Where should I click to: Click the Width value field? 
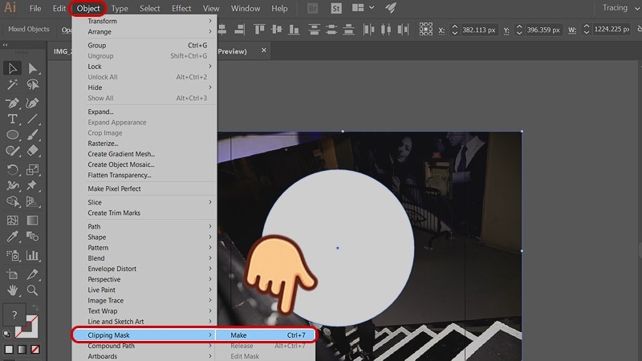tap(612, 29)
